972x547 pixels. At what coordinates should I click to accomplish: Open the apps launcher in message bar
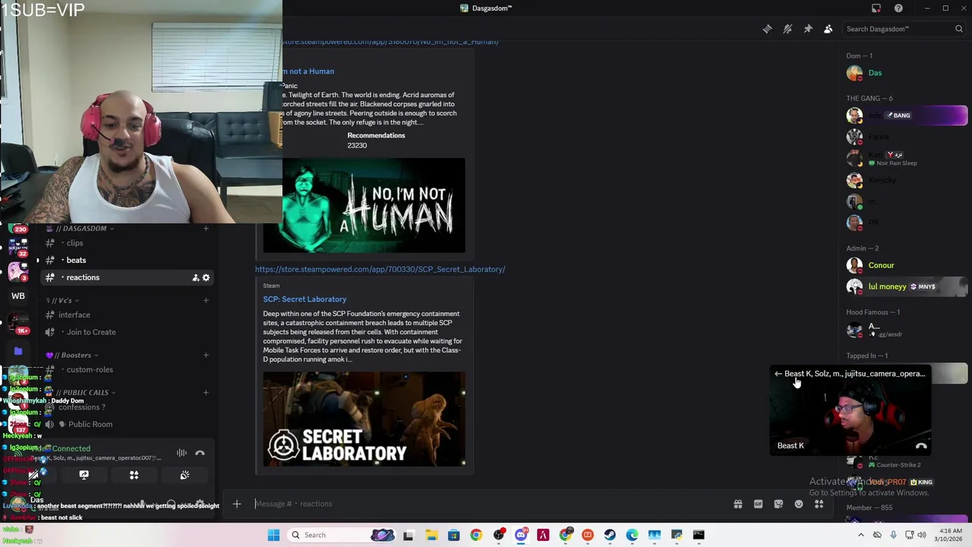(819, 504)
